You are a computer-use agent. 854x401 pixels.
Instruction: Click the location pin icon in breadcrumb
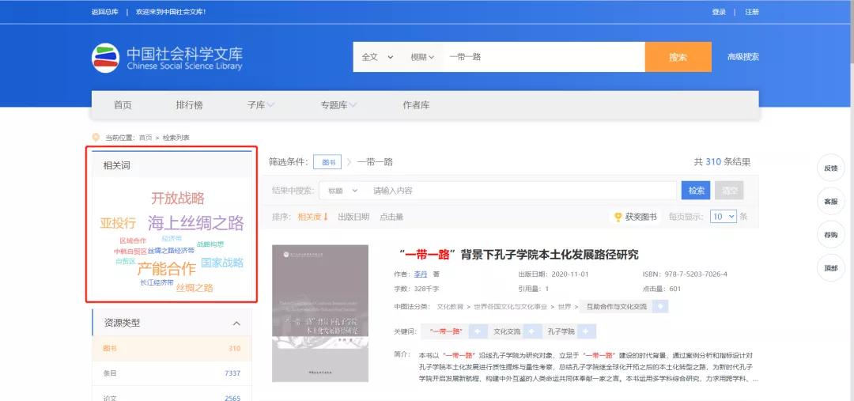tap(96, 138)
